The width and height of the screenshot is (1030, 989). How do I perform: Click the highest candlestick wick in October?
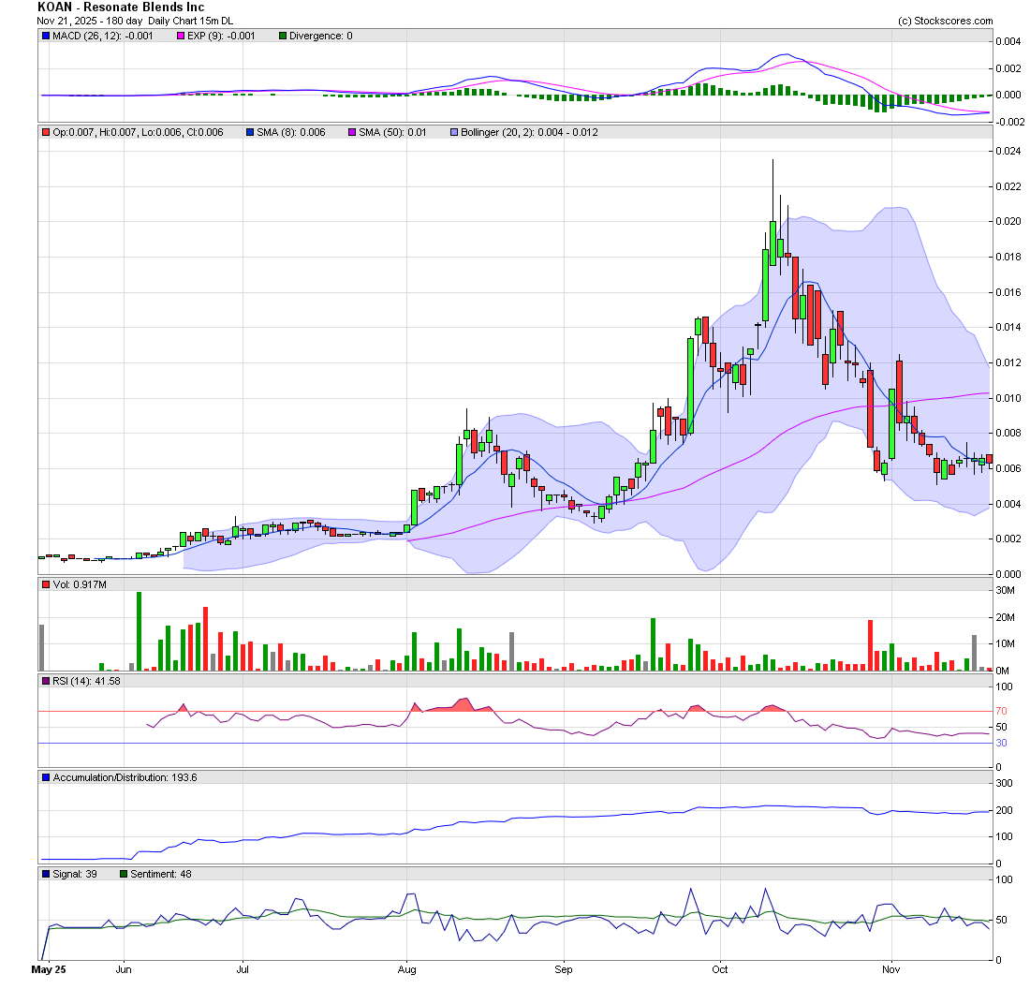773,190
